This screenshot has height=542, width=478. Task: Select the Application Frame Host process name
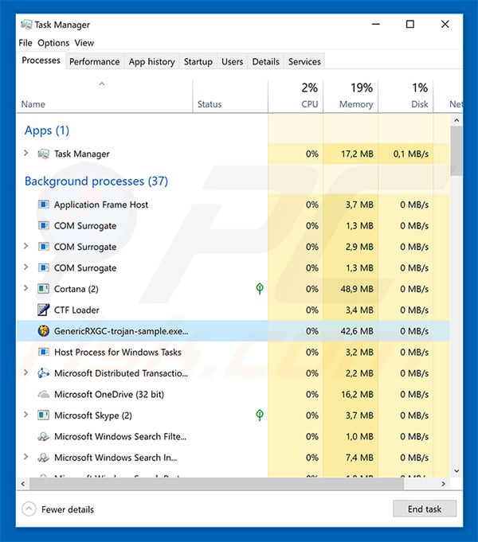pyautogui.click(x=101, y=205)
